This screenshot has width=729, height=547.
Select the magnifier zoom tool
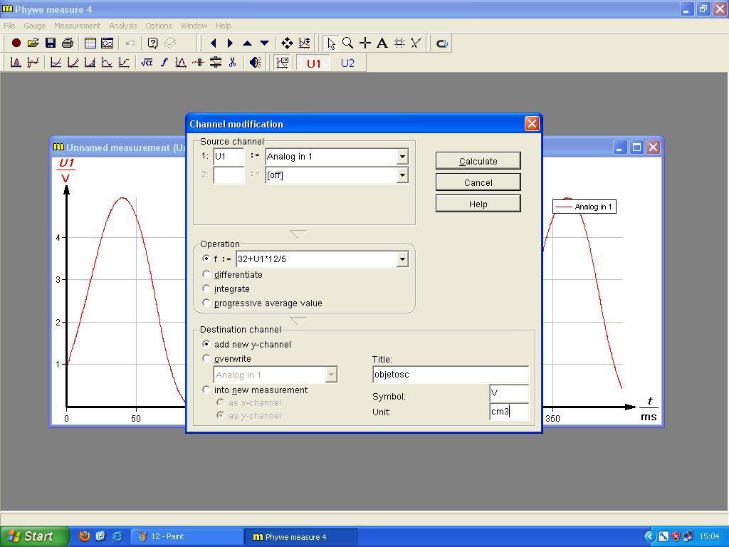click(x=347, y=43)
